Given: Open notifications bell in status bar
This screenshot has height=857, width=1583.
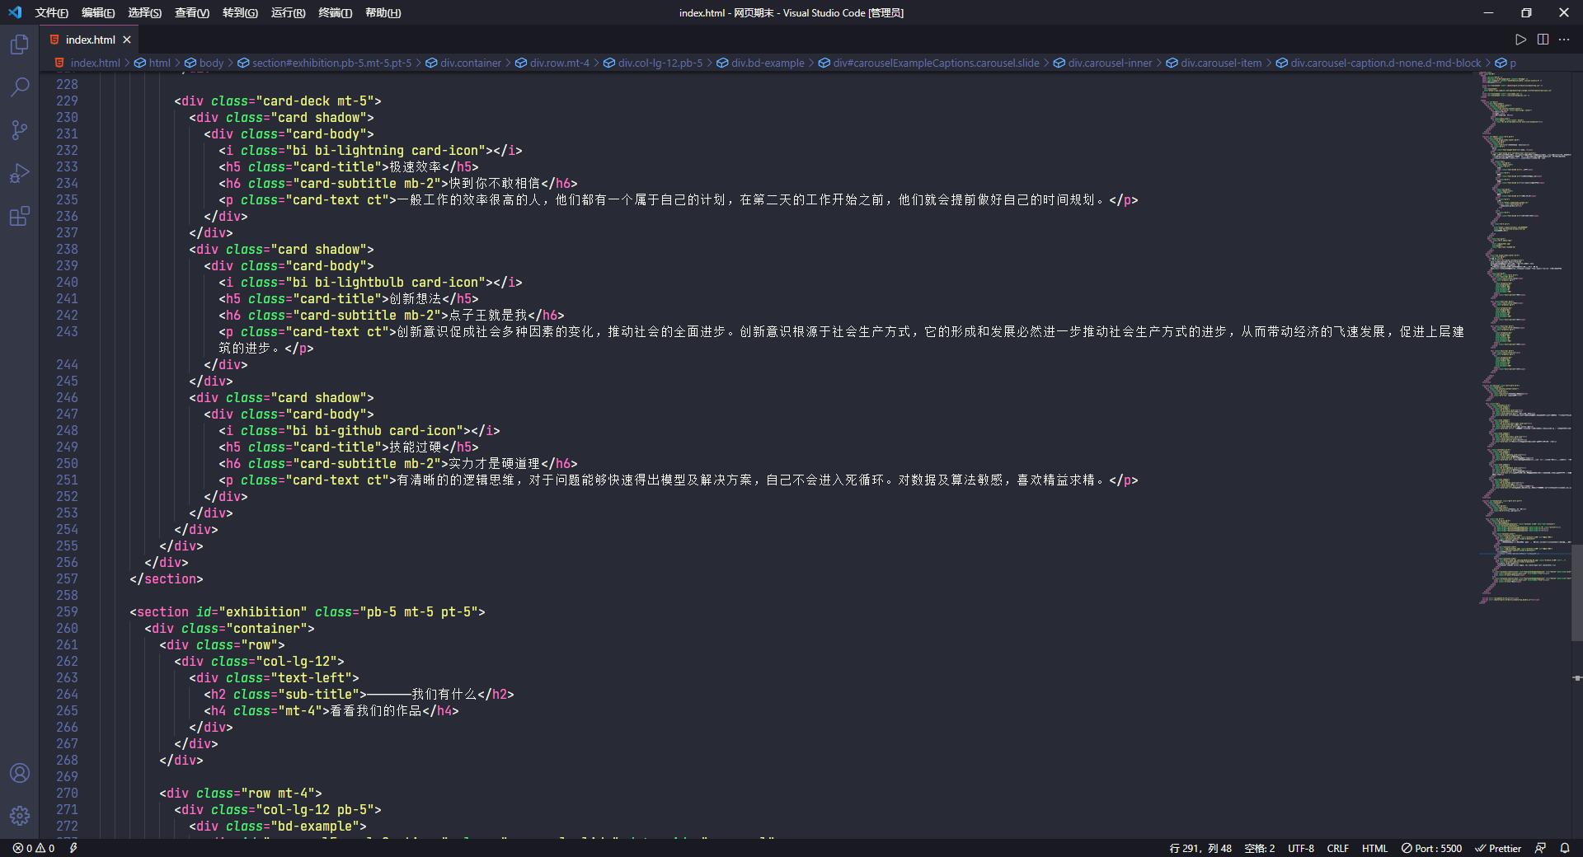Looking at the screenshot, I should 1564,848.
